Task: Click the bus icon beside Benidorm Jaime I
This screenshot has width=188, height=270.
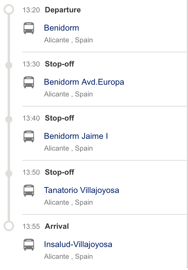Action: [x=29, y=136]
